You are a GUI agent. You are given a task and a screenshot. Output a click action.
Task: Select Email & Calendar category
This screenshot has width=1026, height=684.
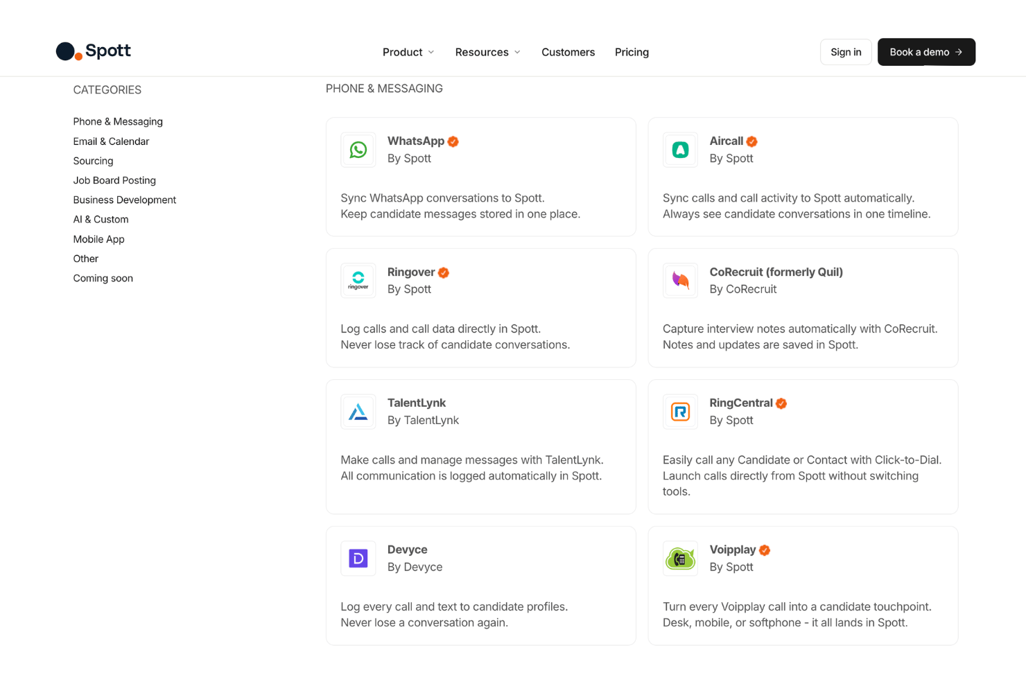(111, 141)
